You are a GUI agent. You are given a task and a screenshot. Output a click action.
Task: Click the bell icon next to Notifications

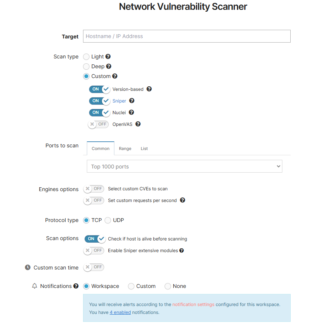click(x=34, y=286)
